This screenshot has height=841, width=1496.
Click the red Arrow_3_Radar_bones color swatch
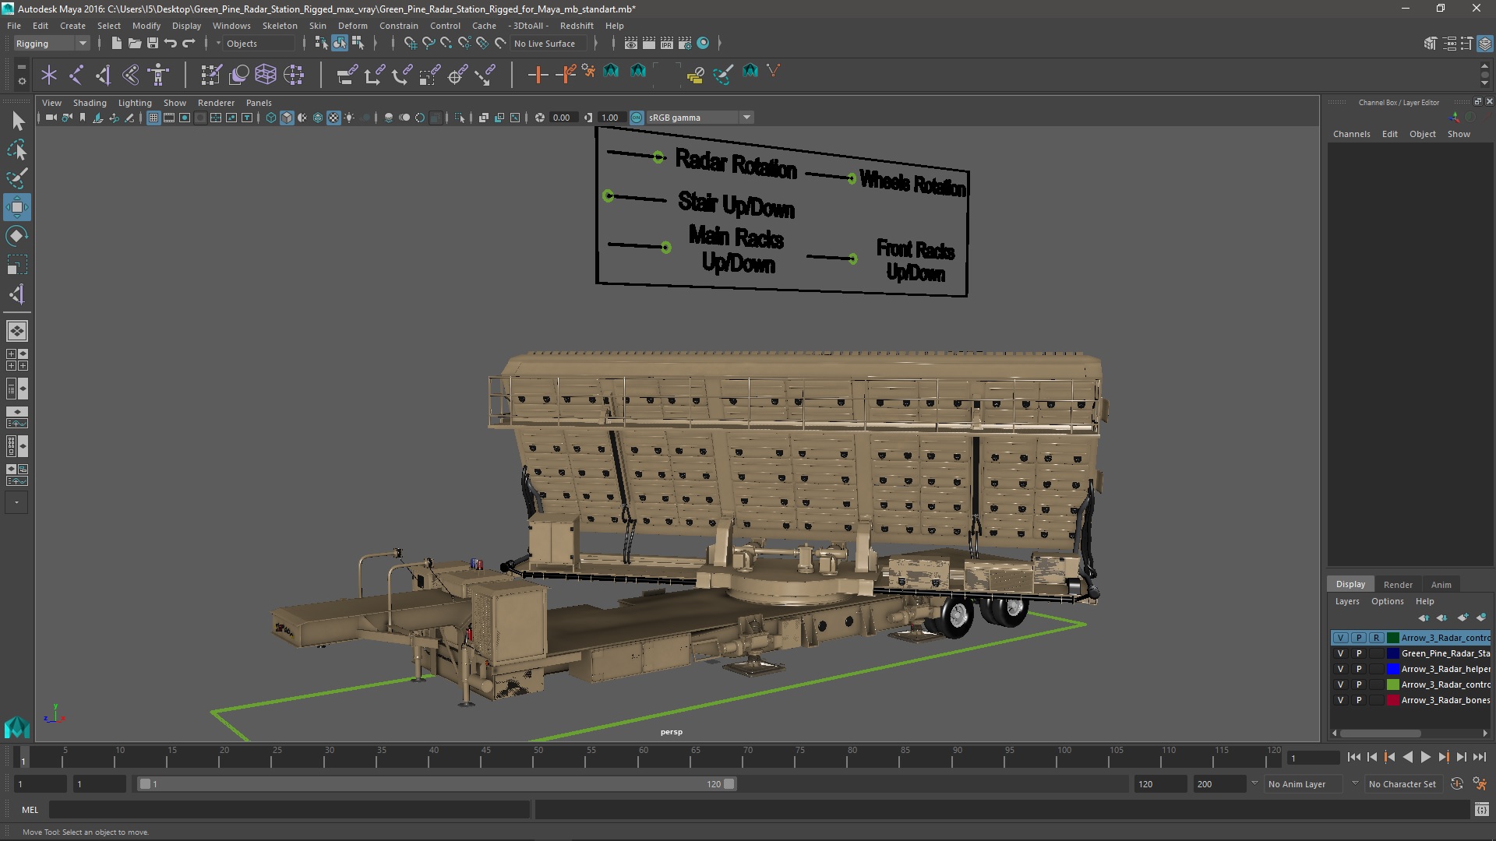1393,700
